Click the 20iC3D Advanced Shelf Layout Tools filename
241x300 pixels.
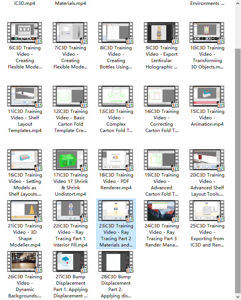pyautogui.click(x=207, y=184)
